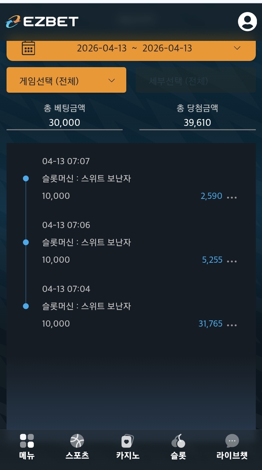The height and width of the screenshot is (470, 262).
Task: Open more options for 5,255 win entry
Action: pos(232,261)
